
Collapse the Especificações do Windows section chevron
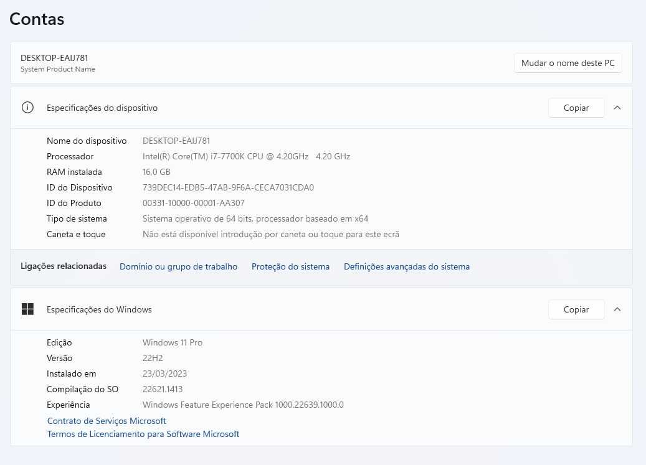tap(617, 309)
